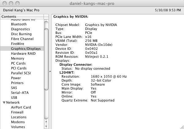The width and height of the screenshot is (184, 129).
Task: Click the Contents column header
Action: [x=22, y=17]
